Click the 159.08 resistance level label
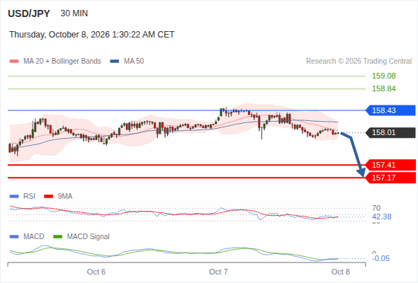Image resolution: width=418 pixels, height=283 pixels. [x=384, y=76]
